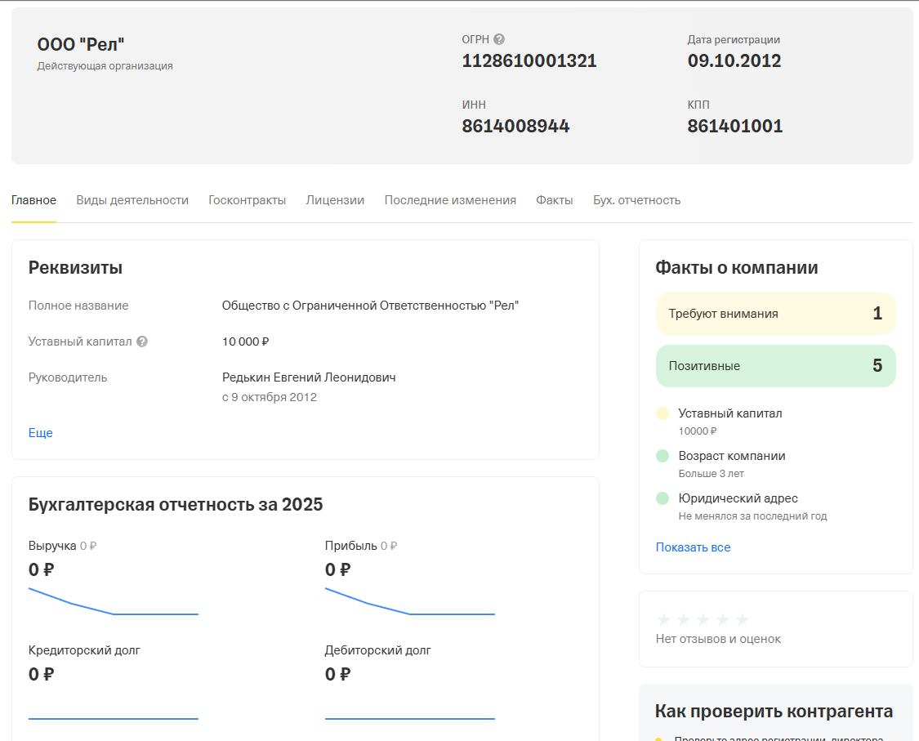Select the Требуют внимания facts filter
The width and height of the screenshot is (919, 741).
[x=775, y=314]
